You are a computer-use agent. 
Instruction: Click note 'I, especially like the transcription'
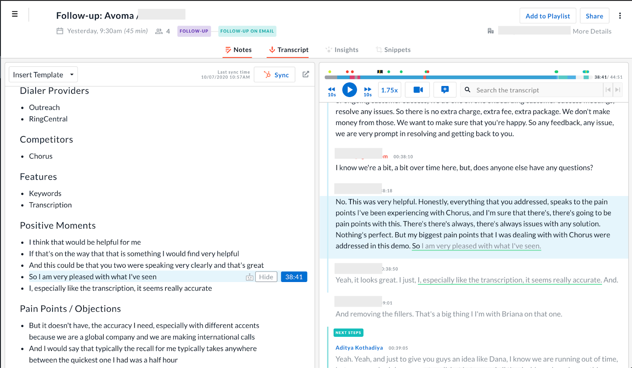coord(120,288)
